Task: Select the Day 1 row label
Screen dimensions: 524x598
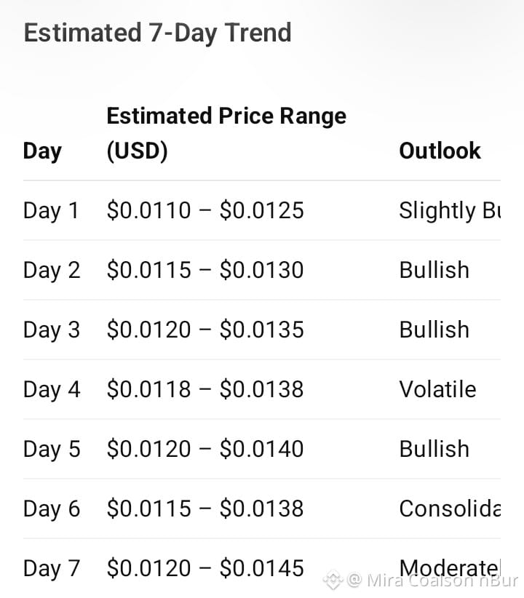Action: point(51,210)
